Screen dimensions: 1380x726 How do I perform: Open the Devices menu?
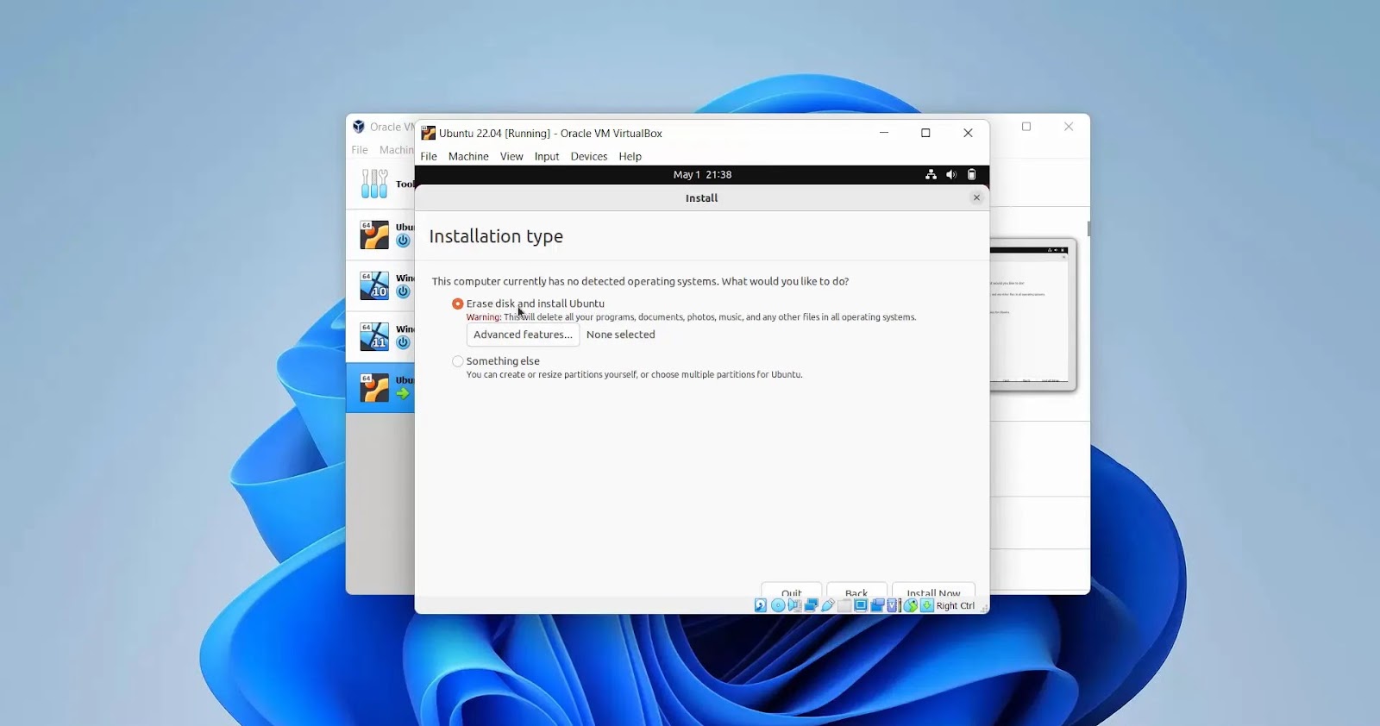[x=589, y=156]
